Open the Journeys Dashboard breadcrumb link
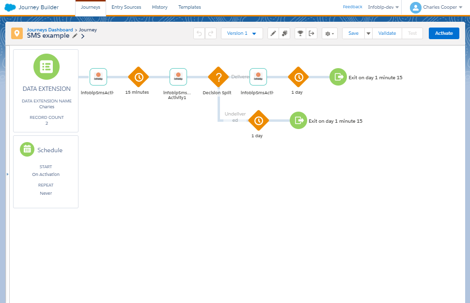Screen dimensions: 470x303 [x=50, y=30]
